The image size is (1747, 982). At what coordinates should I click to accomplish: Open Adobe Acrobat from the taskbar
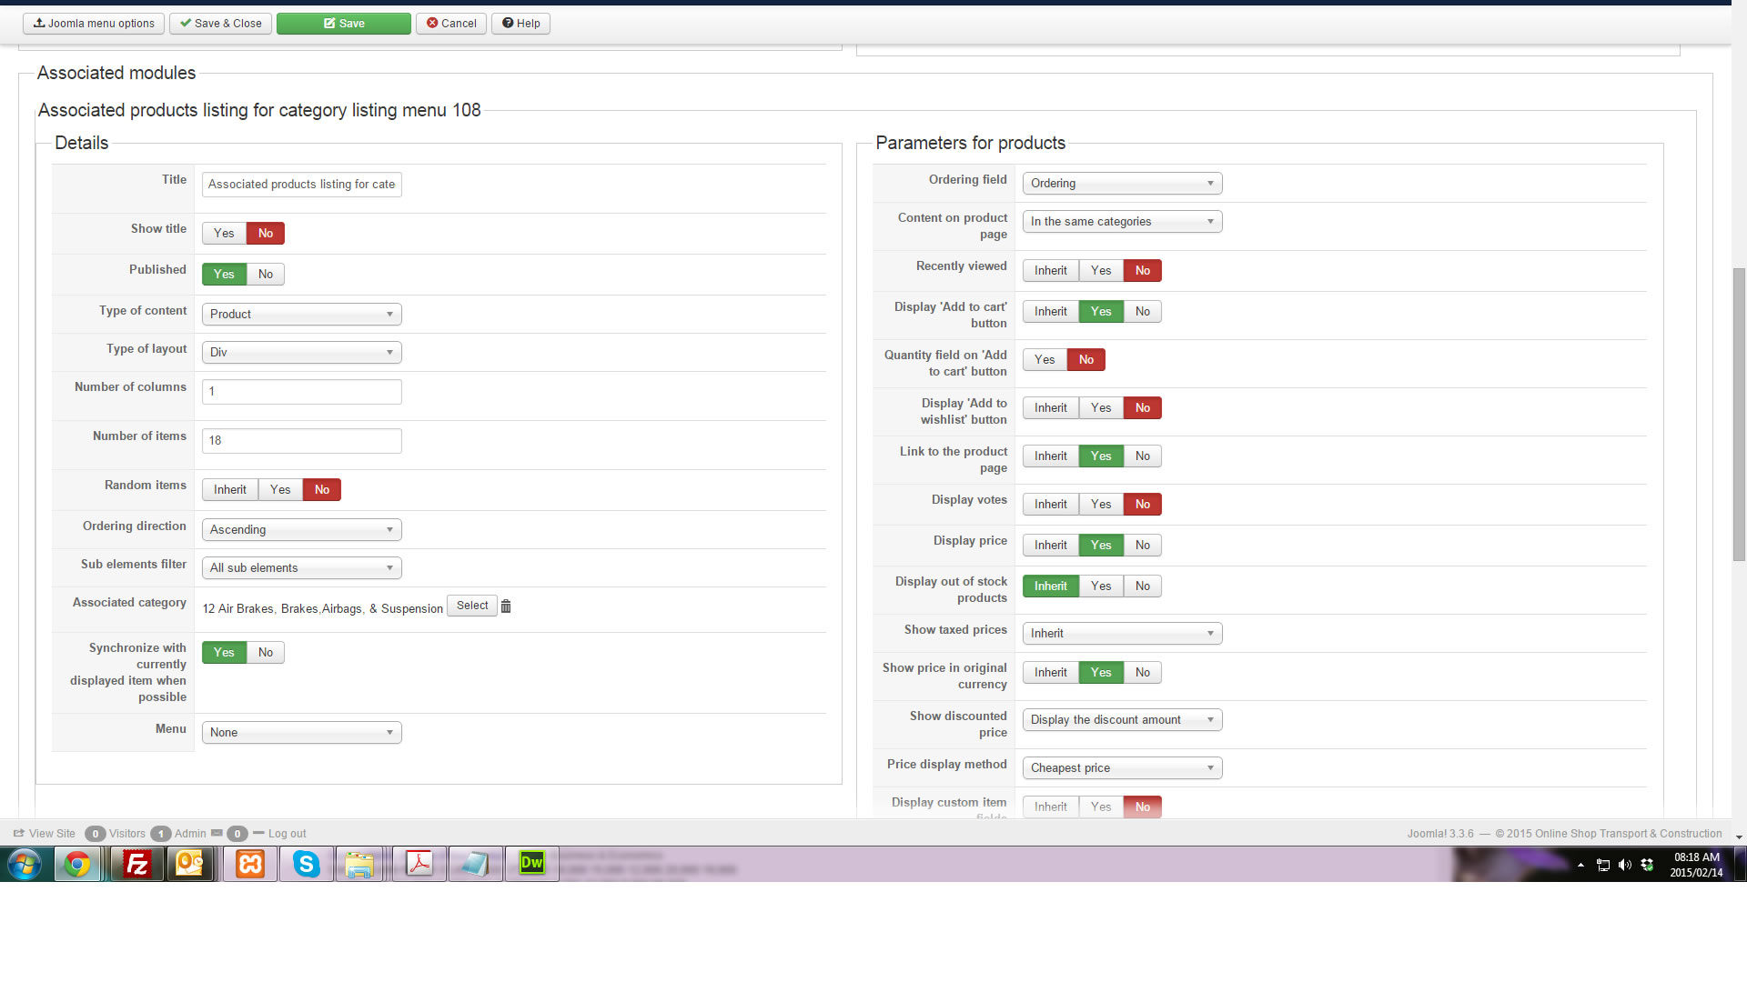pyautogui.click(x=419, y=864)
